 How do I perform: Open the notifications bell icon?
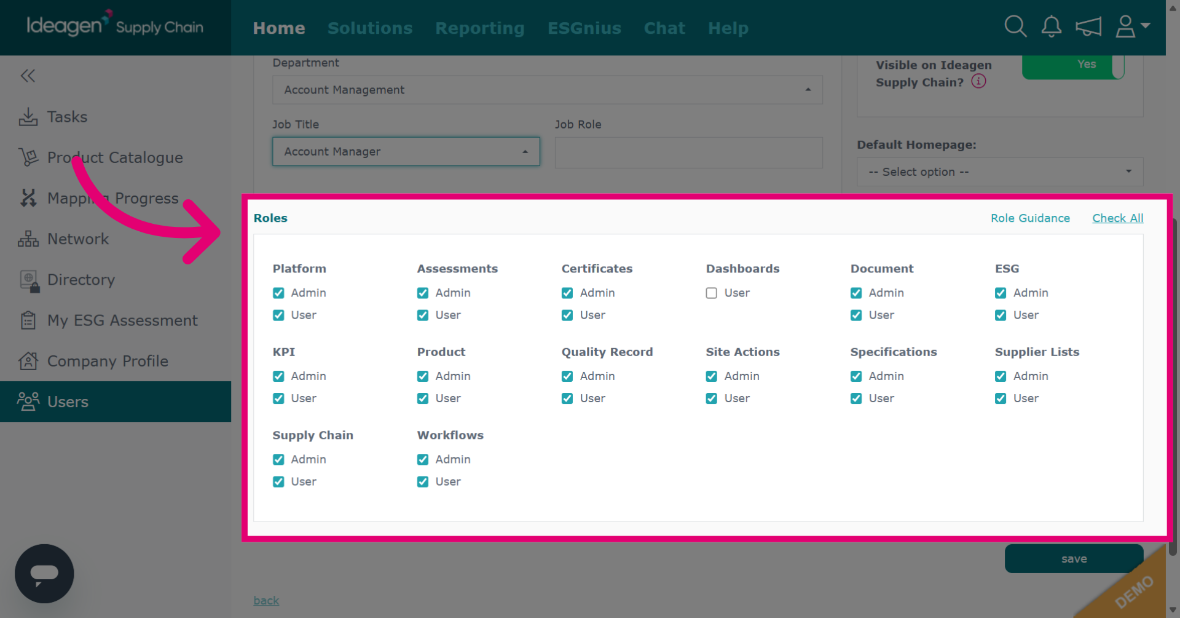tap(1052, 26)
